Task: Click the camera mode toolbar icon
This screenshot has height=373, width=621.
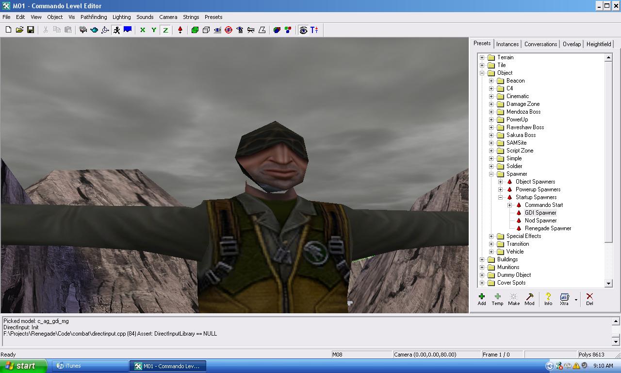Action: click(x=83, y=30)
